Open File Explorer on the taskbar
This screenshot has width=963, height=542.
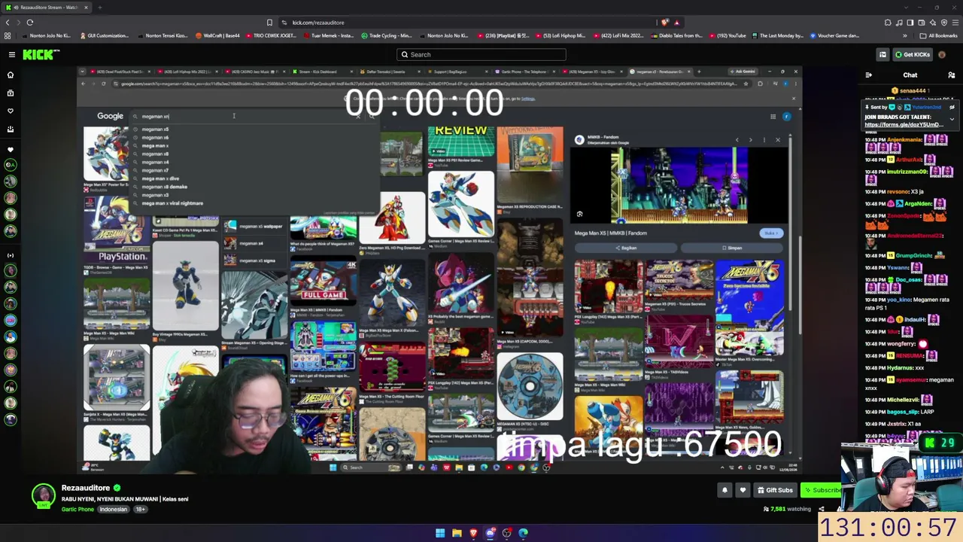(x=457, y=533)
